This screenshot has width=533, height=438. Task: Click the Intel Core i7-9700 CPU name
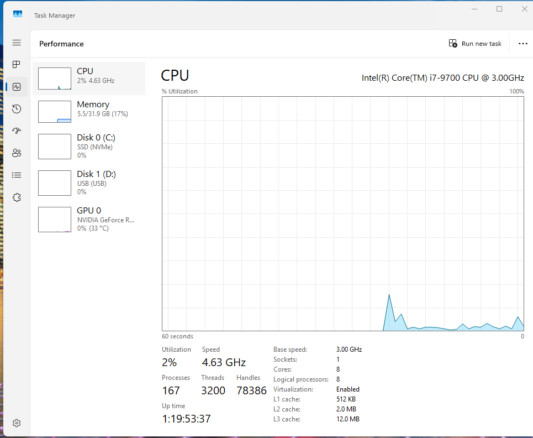[x=442, y=78]
